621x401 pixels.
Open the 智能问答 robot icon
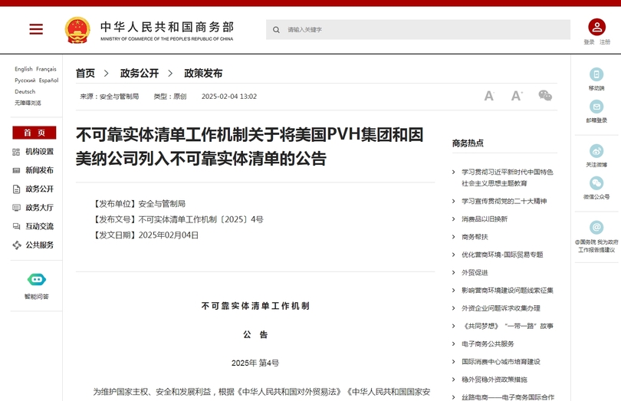point(37,280)
